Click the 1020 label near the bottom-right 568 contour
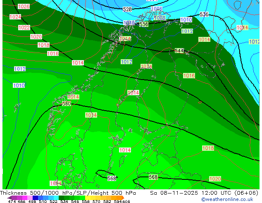The image size is (262, 203). 215,179
